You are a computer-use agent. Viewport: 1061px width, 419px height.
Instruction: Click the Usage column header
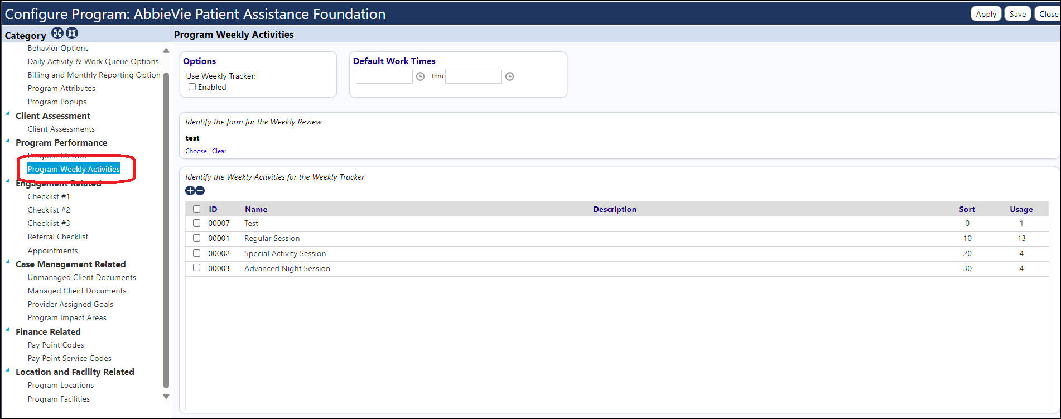coord(1021,210)
